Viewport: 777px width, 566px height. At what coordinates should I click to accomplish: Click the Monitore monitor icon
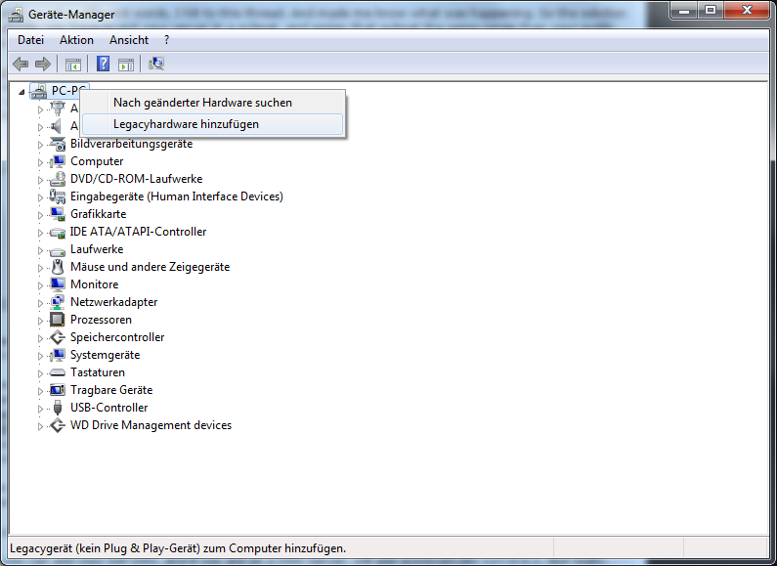click(58, 284)
